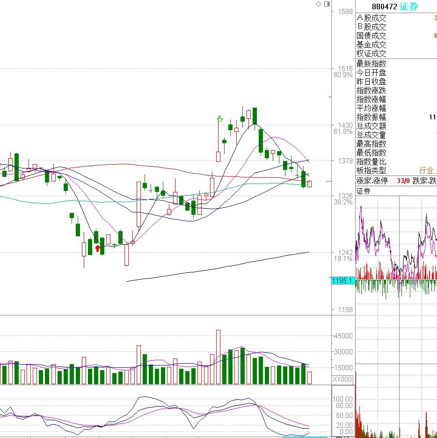
Task: Click the 61.8% Fibonacci level label
Action: 343,131
